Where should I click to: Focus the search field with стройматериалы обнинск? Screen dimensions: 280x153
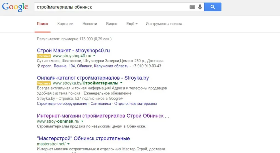[x=112, y=7]
